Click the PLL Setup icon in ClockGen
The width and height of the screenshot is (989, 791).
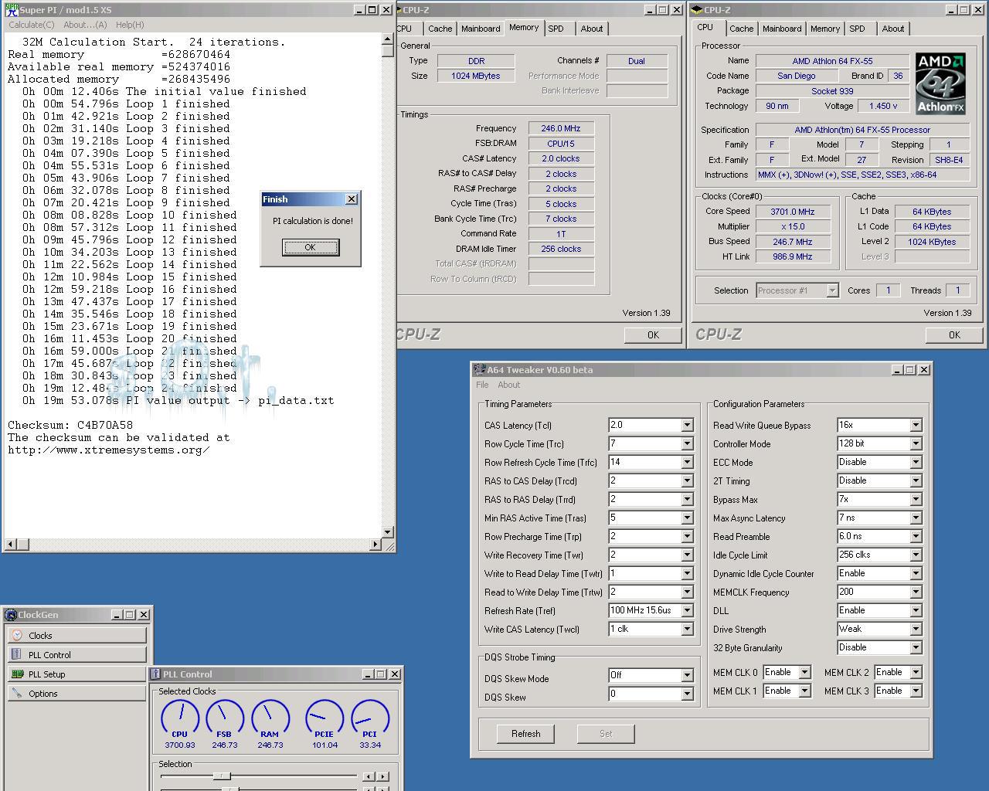pos(17,674)
